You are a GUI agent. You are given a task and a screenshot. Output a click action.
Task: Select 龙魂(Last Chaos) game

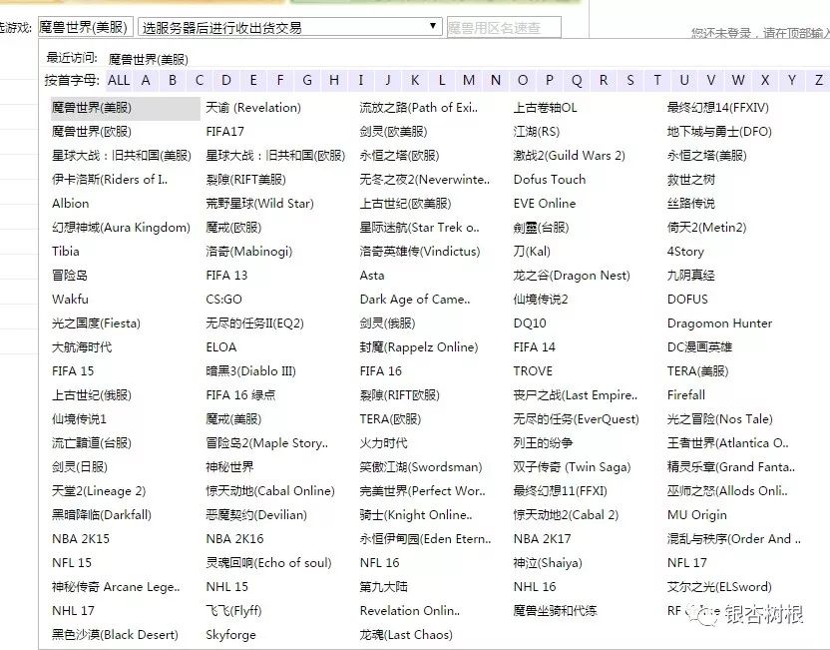click(406, 635)
